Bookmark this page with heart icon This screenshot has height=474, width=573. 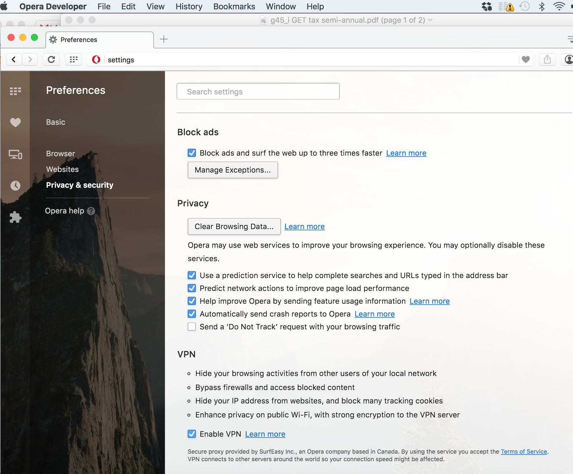[x=525, y=59]
